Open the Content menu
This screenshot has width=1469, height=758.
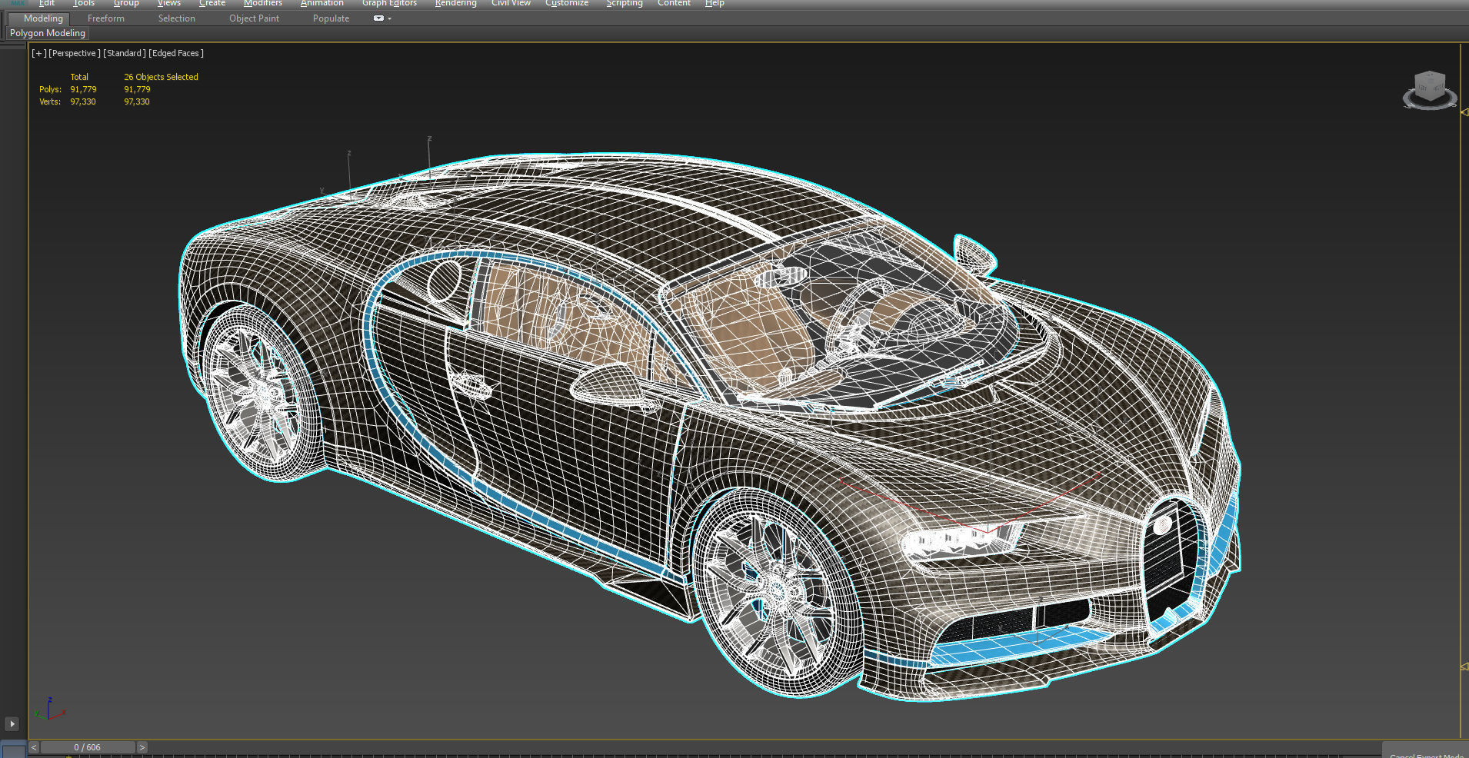click(674, 3)
